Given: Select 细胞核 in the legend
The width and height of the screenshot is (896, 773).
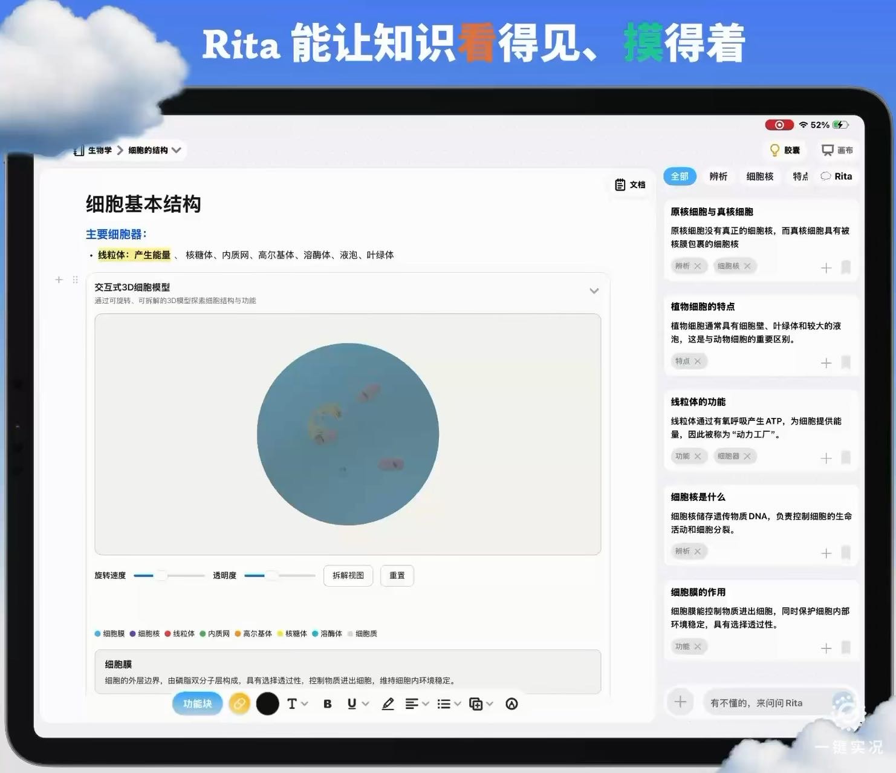Looking at the screenshot, I should 144,633.
